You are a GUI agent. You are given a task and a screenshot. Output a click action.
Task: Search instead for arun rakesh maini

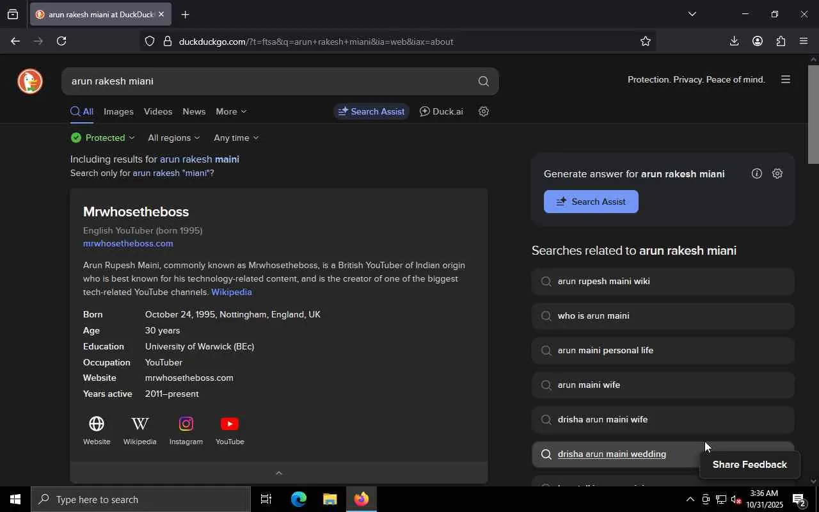pyautogui.click(x=200, y=159)
